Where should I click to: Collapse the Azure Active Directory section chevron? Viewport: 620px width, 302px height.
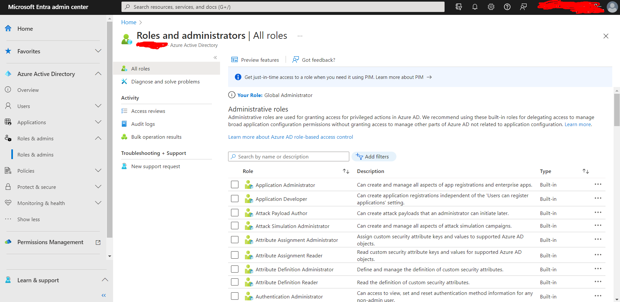[x=98, y=73]
